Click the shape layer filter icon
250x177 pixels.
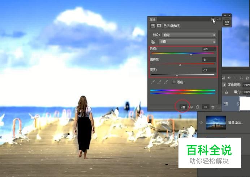click(241, 78)
